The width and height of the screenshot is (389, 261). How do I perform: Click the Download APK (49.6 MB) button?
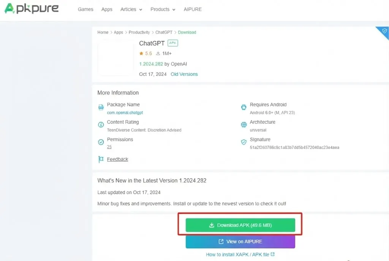[x=240, y=225]
